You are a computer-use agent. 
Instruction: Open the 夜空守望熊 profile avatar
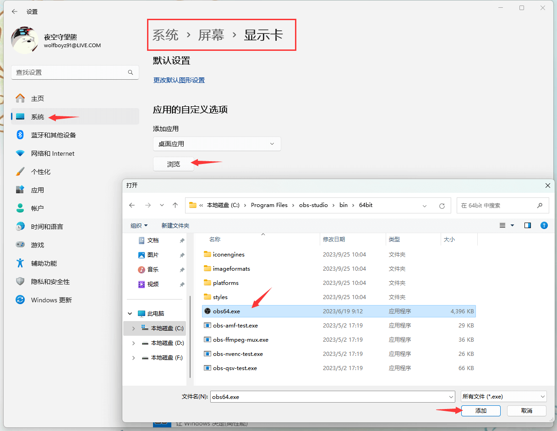(x=24, y=40)
